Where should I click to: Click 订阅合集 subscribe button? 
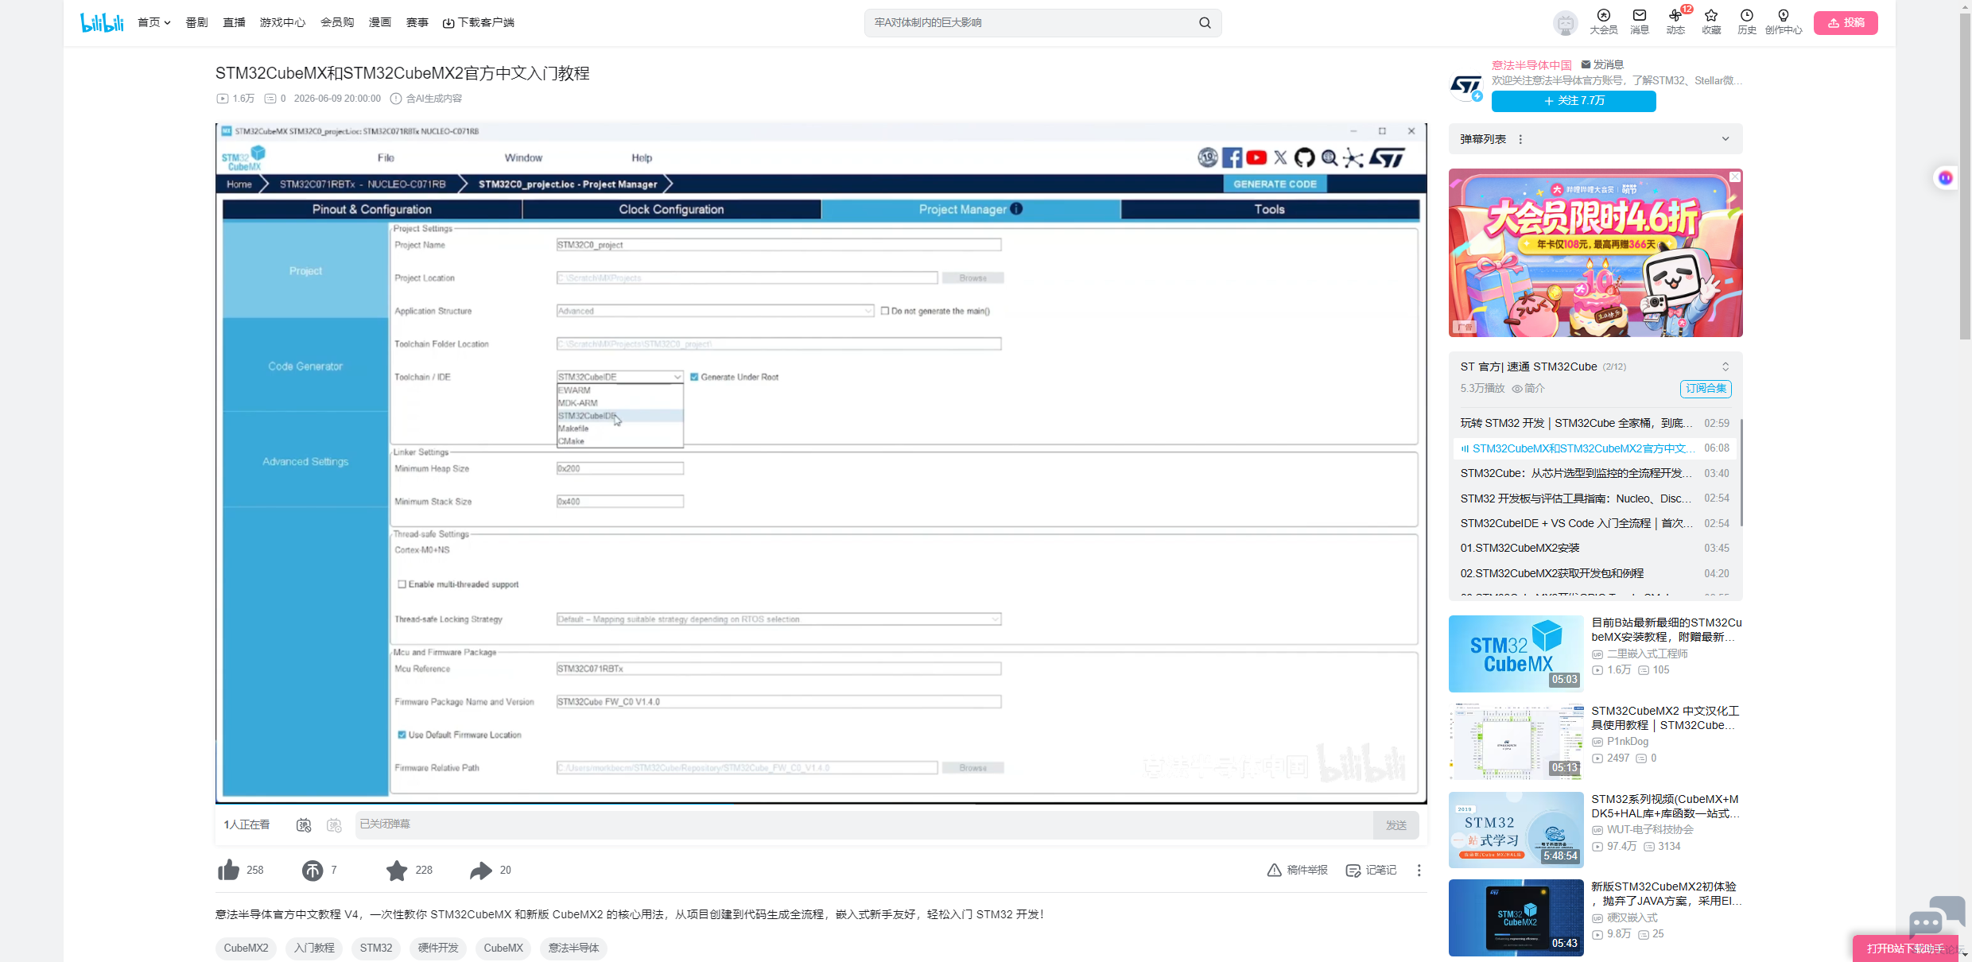point(1706,389)
